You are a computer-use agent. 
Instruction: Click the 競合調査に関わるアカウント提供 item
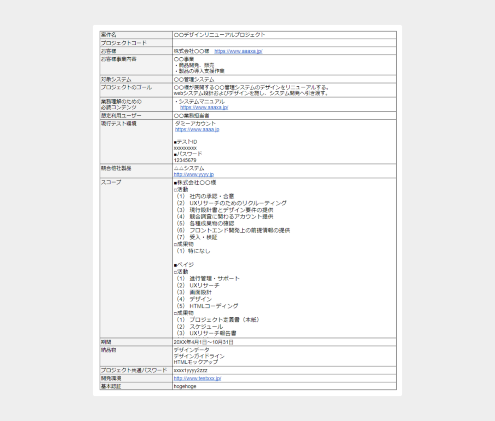point(231,217)
